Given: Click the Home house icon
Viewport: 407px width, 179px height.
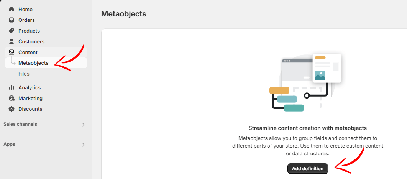Looking at the screenshot, I should coord(11,9).
